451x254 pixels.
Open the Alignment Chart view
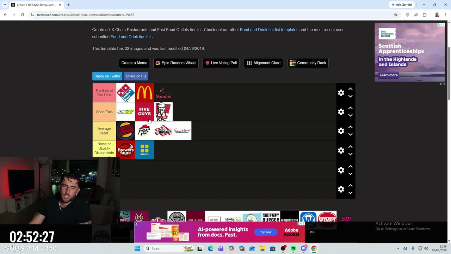click(x=264, y=63)
